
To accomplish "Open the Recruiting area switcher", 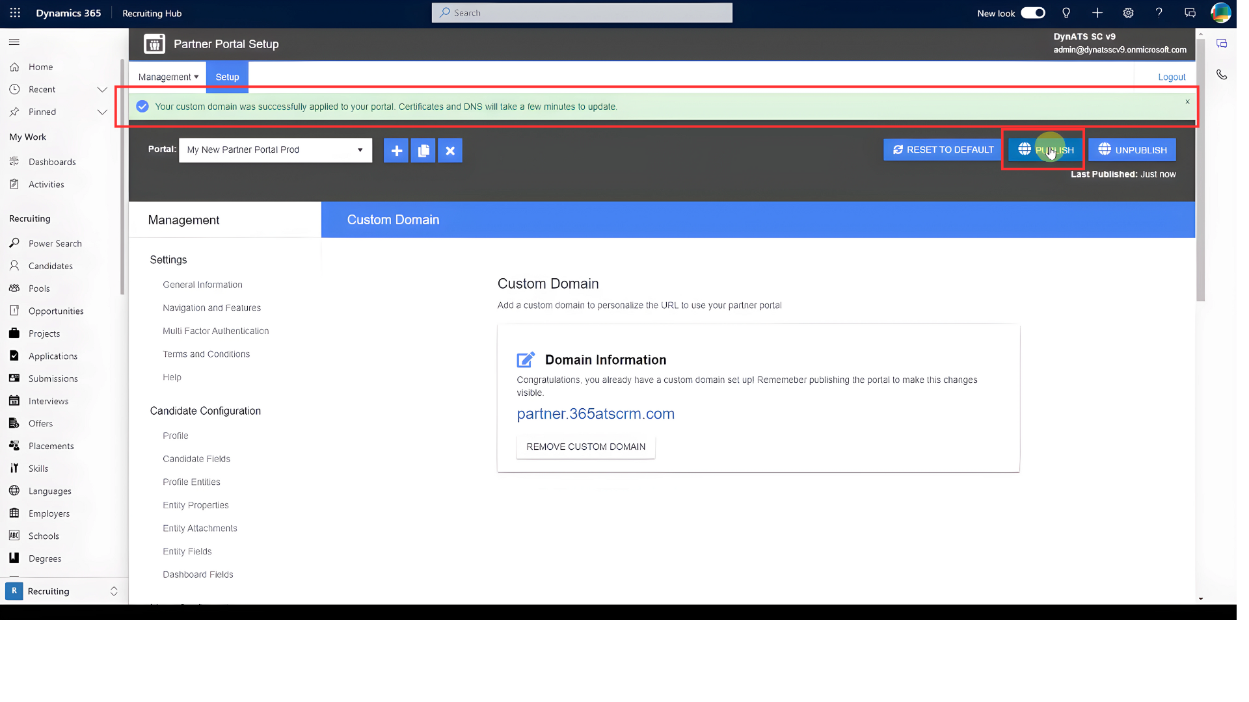I will (62, 591).
